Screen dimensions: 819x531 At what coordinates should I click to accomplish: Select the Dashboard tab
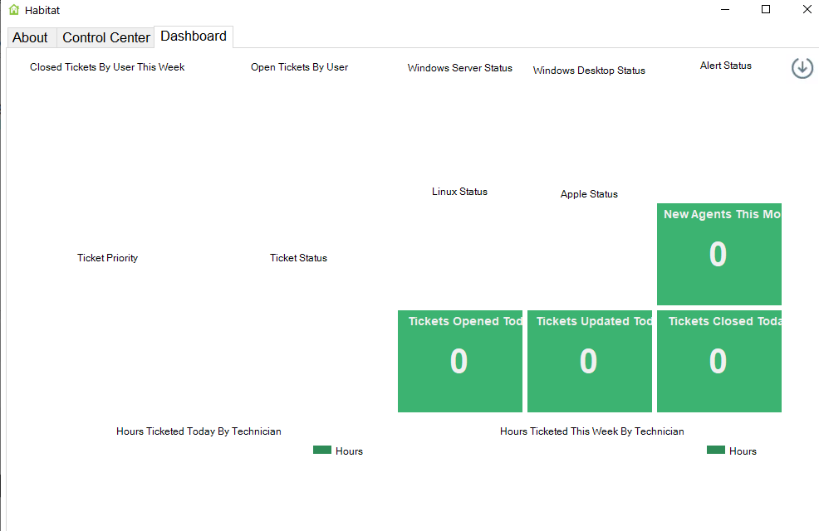tap(194, 37)
